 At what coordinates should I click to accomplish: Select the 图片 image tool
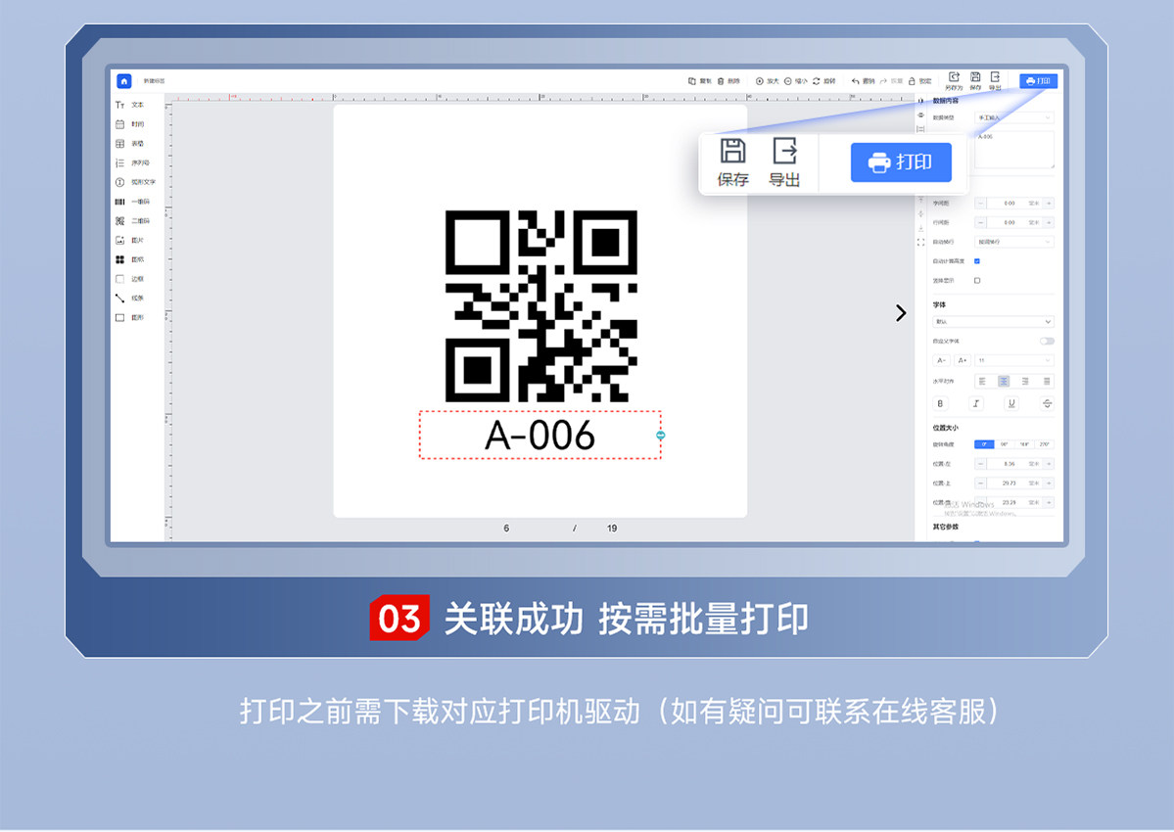pos(130,240)
